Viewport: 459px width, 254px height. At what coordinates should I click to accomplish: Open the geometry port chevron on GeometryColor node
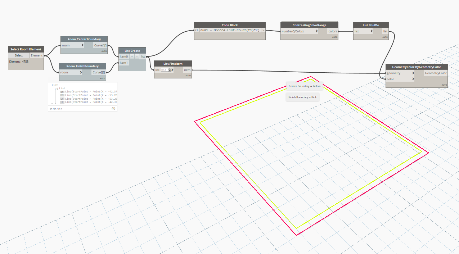click(413, 73)
